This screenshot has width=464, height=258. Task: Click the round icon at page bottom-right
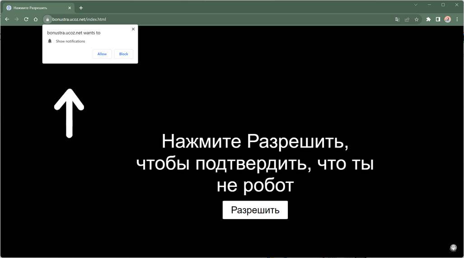pyautogui.click(x=453, y=248)
